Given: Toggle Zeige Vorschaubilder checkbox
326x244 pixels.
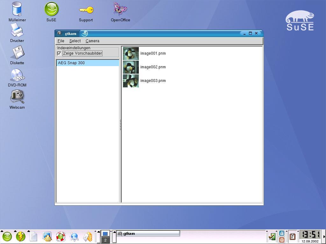Looking at the screenshot, I should [x=59, y=53].
